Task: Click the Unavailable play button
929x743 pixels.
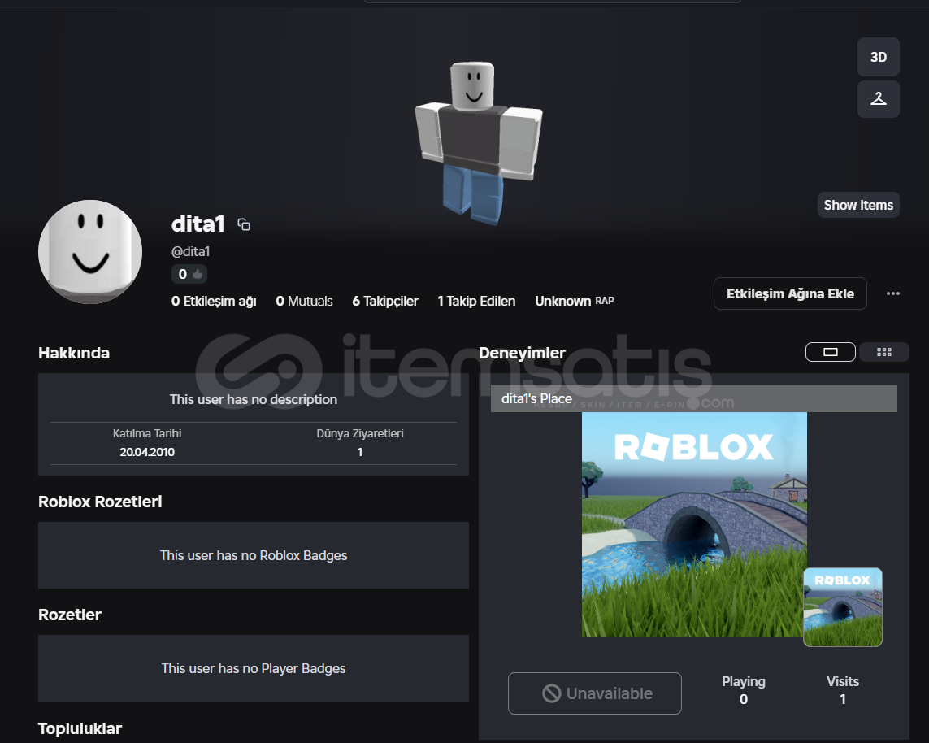Action: tap(595, 693)
